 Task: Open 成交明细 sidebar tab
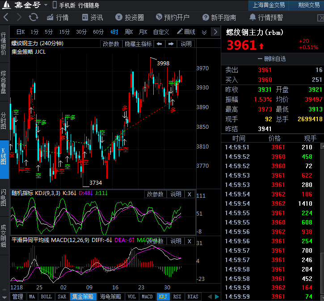click(x=4, y=236)
